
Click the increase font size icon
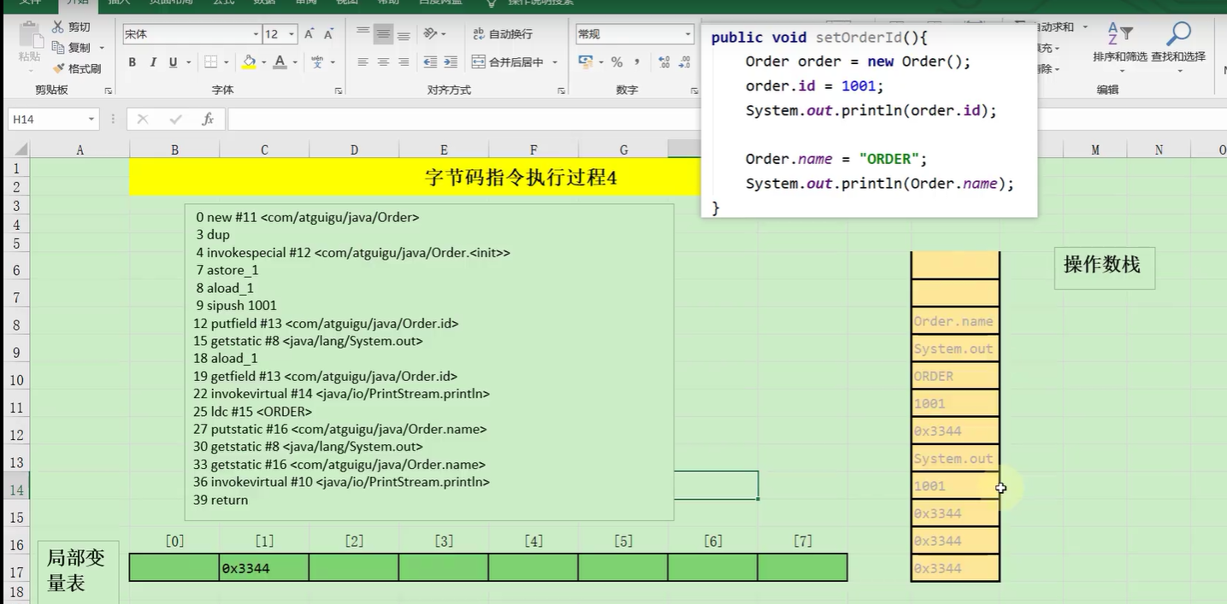pyautogui.click(x=309, y=34)
